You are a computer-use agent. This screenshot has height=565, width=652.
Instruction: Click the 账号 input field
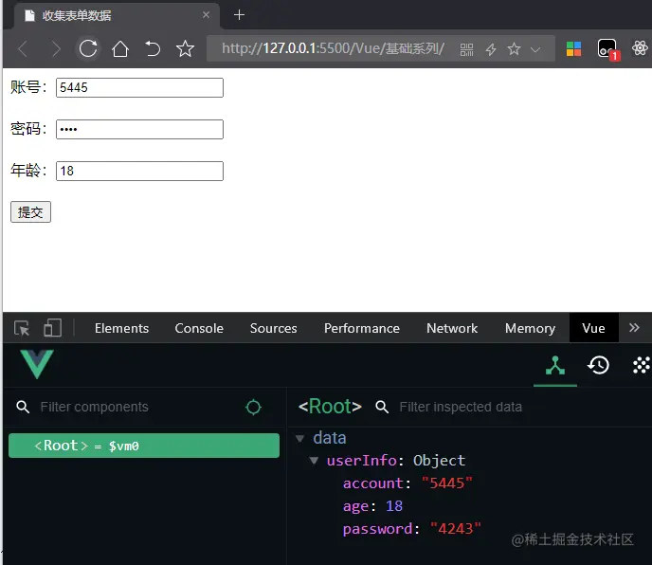(x=139, y=88)
